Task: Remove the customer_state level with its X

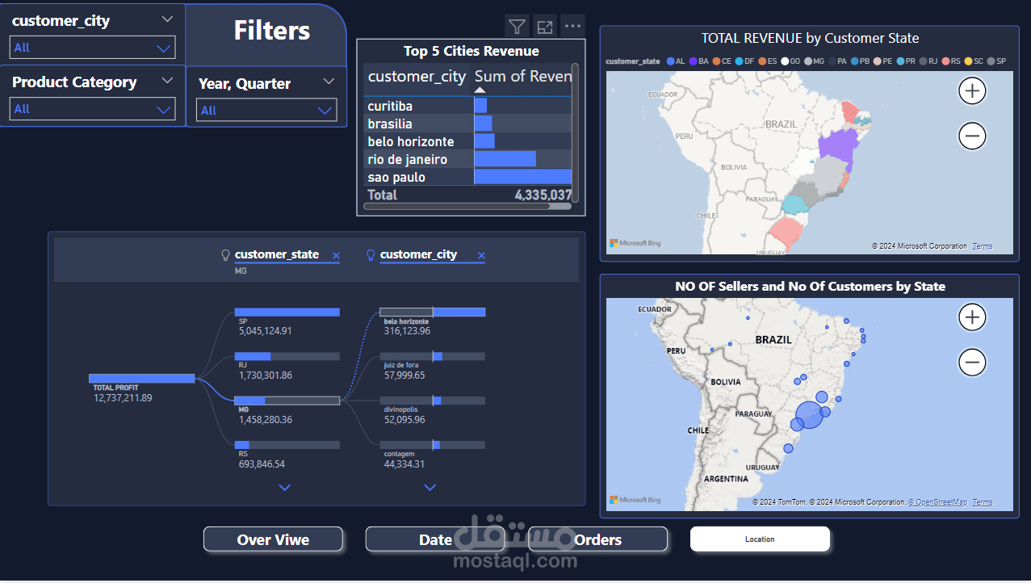Action: [x=336, y=255]
